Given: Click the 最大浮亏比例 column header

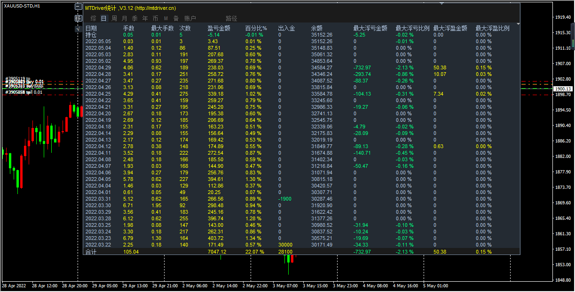Looking at the screenshot, I should [x=413, y=28].
